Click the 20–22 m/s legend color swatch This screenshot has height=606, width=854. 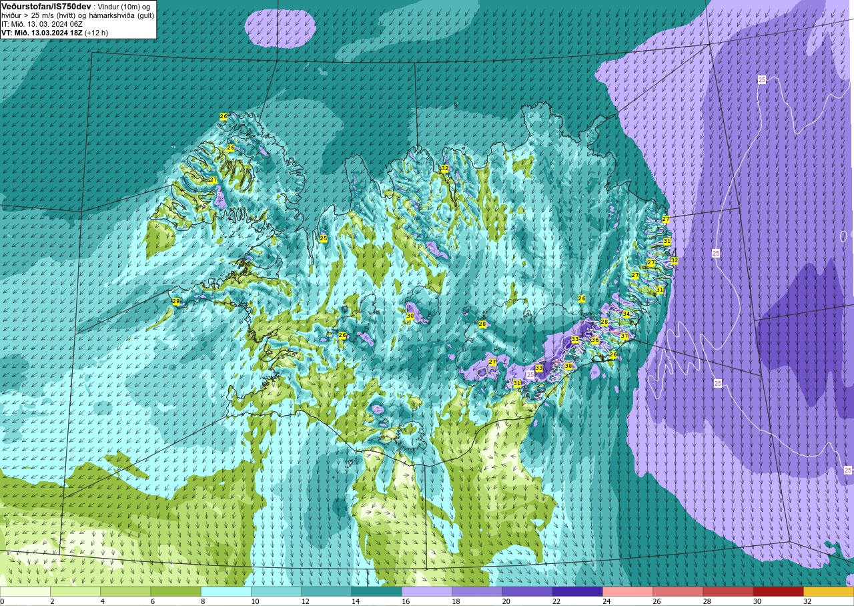(527, 591)
